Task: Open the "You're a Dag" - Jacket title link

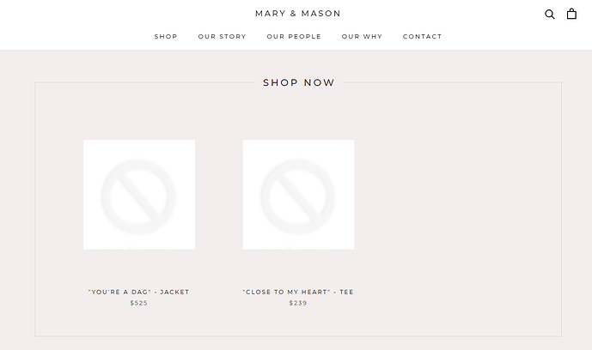Action: [x=138, y=292]
